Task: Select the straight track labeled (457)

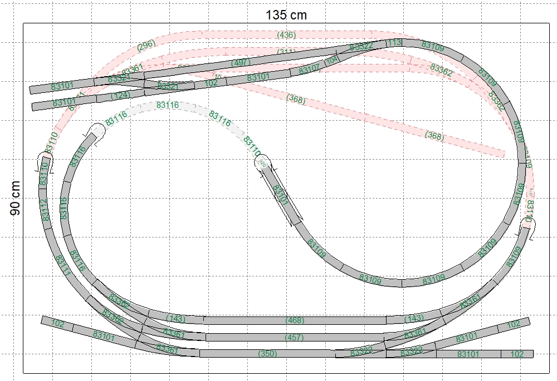Action: tap(294, 338)
